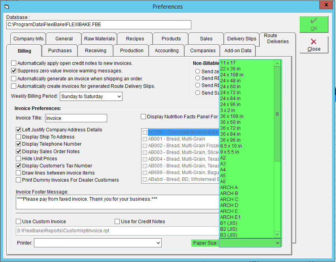Open the Companies tab
The image size is (336, 262).
203,51
